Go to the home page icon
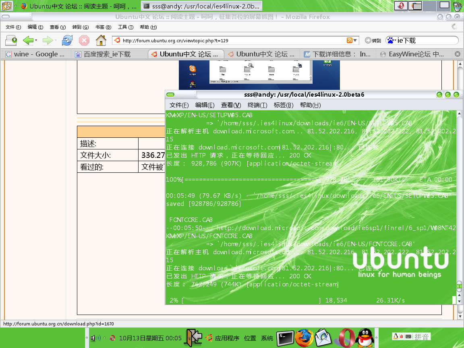 coord(101,40)
